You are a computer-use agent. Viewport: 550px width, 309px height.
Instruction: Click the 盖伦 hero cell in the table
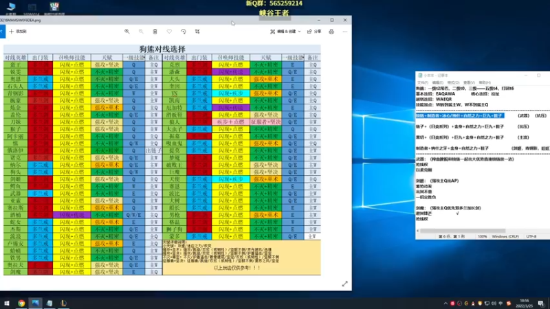coord(15,115)
